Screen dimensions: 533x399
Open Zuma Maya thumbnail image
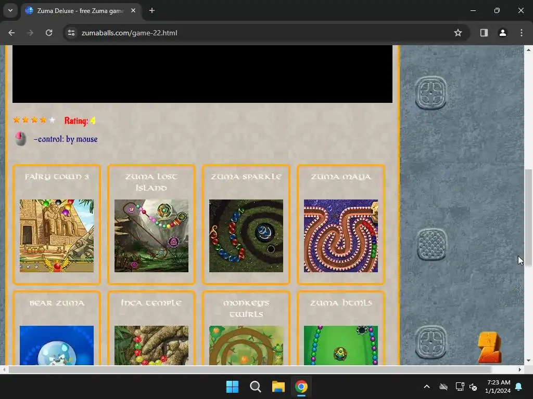point(341,236)
